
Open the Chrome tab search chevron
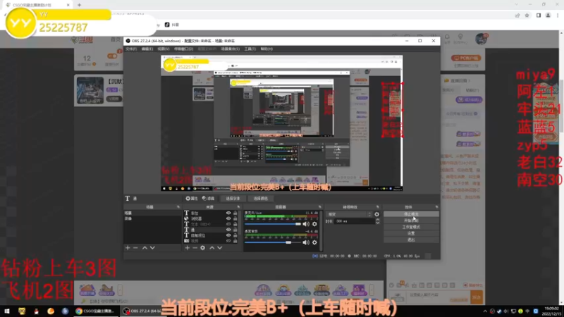517,5
